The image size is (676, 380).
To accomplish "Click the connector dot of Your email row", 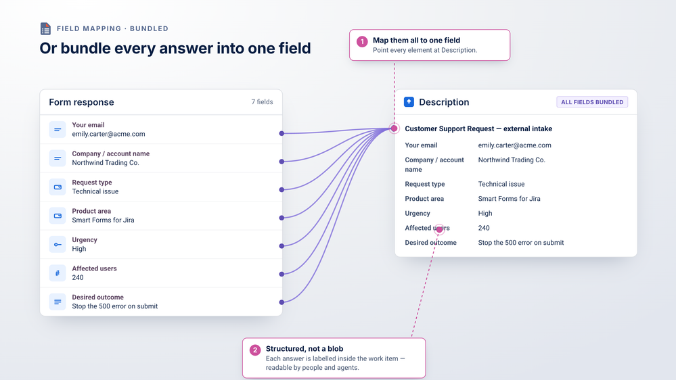I will pyautogui.click(x=281, y=134).
